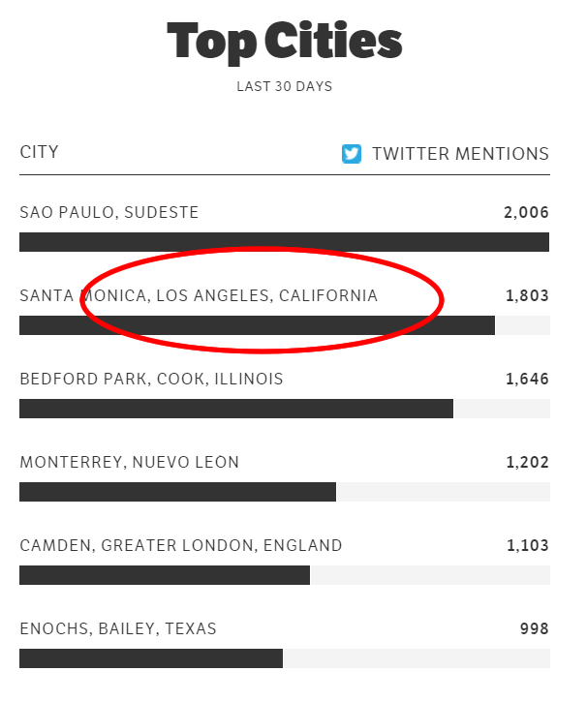Click the 2,006 mentions count
The image size is (587, 702).
click(x=526, y=213)
